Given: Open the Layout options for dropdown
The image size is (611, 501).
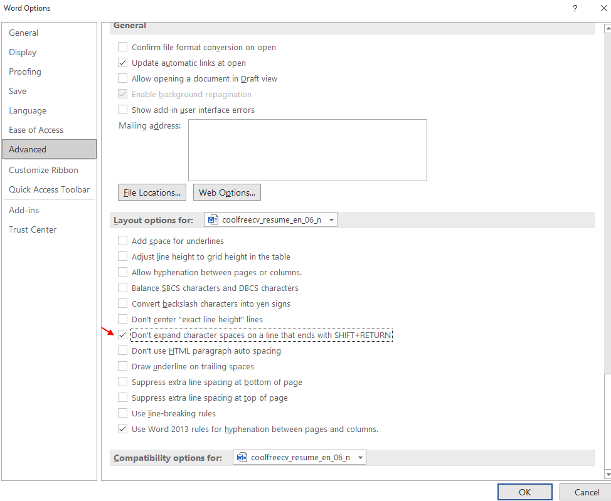Looking at the screenshot, I should 331,219.
